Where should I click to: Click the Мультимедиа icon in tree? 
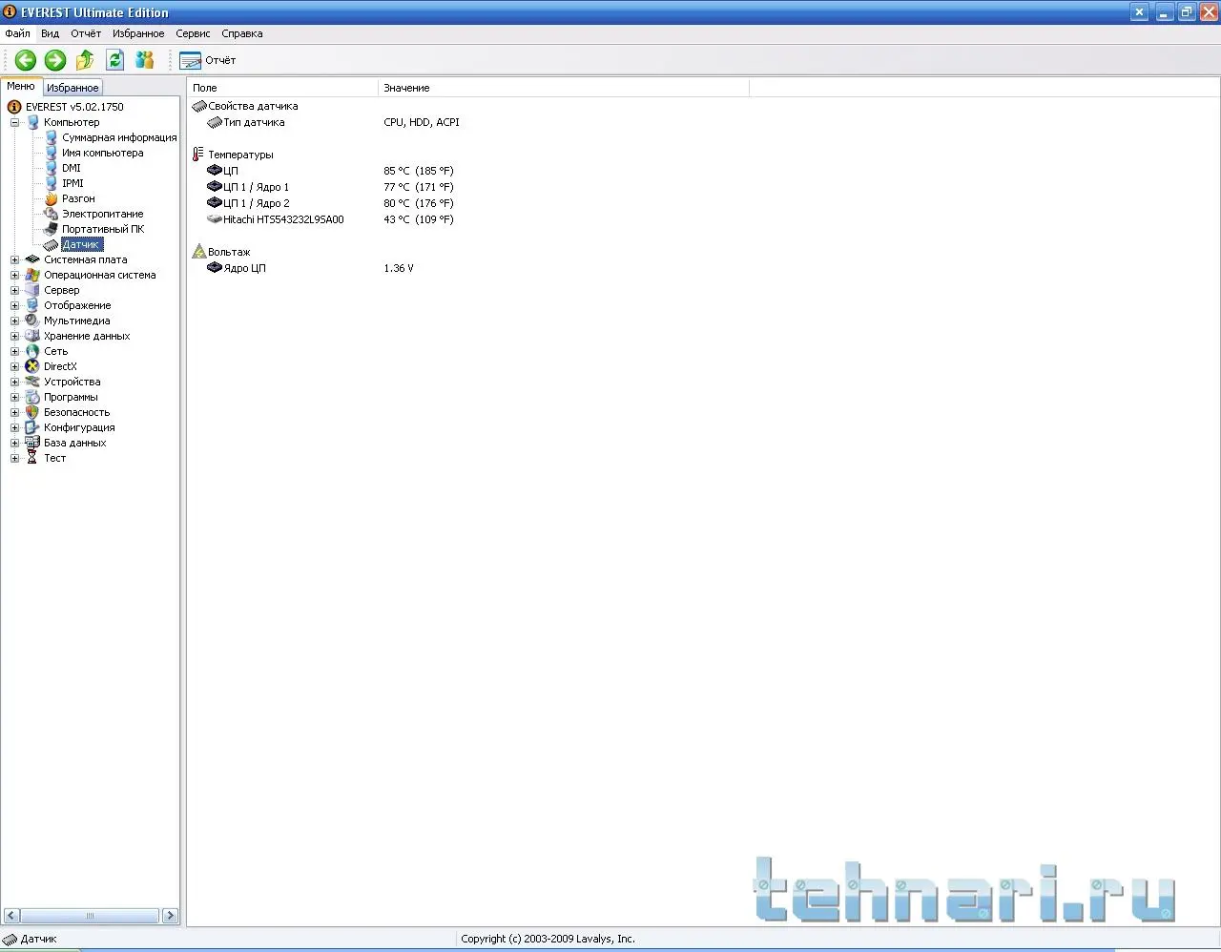32,321
